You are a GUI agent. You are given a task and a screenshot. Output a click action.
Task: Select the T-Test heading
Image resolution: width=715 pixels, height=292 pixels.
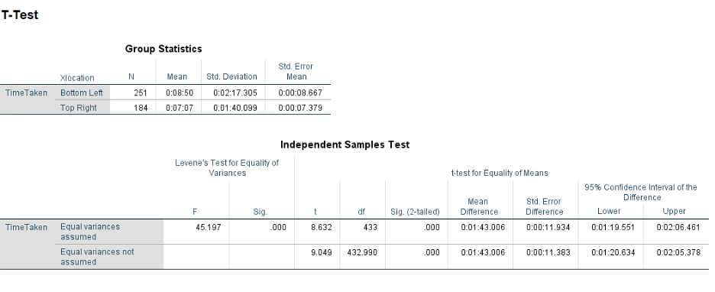point(20,15)
